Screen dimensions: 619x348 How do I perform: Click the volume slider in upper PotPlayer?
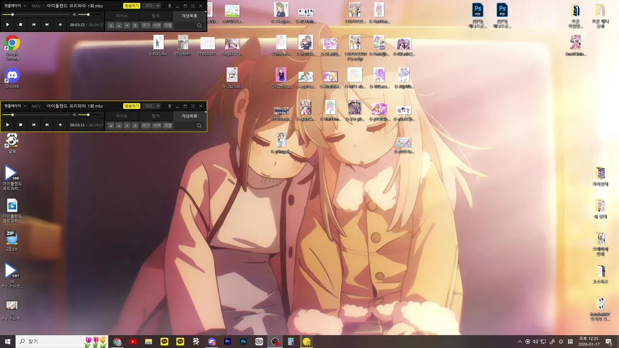90,14
